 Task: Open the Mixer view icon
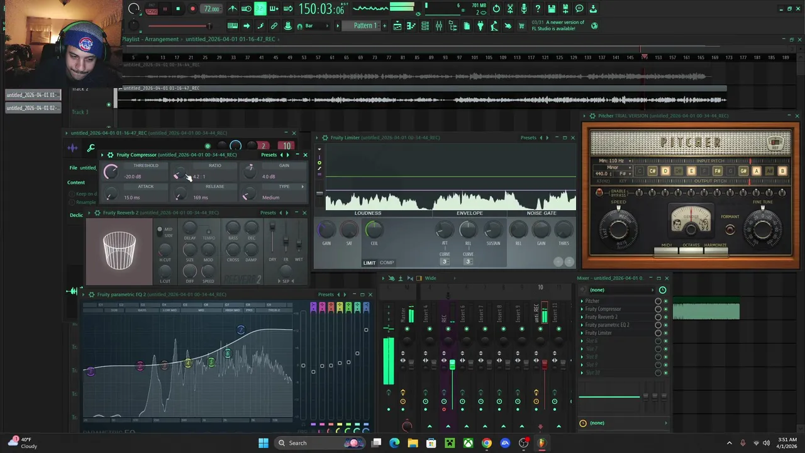point(439,26)
